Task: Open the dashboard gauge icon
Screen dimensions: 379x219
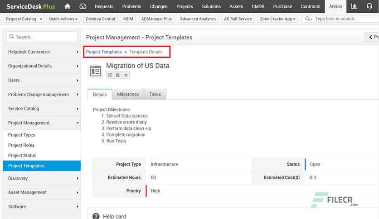Action: (83, 6)
